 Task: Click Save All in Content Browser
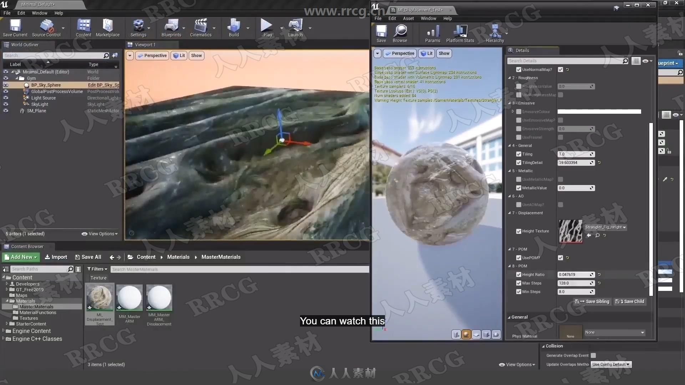tap(88, 257)
